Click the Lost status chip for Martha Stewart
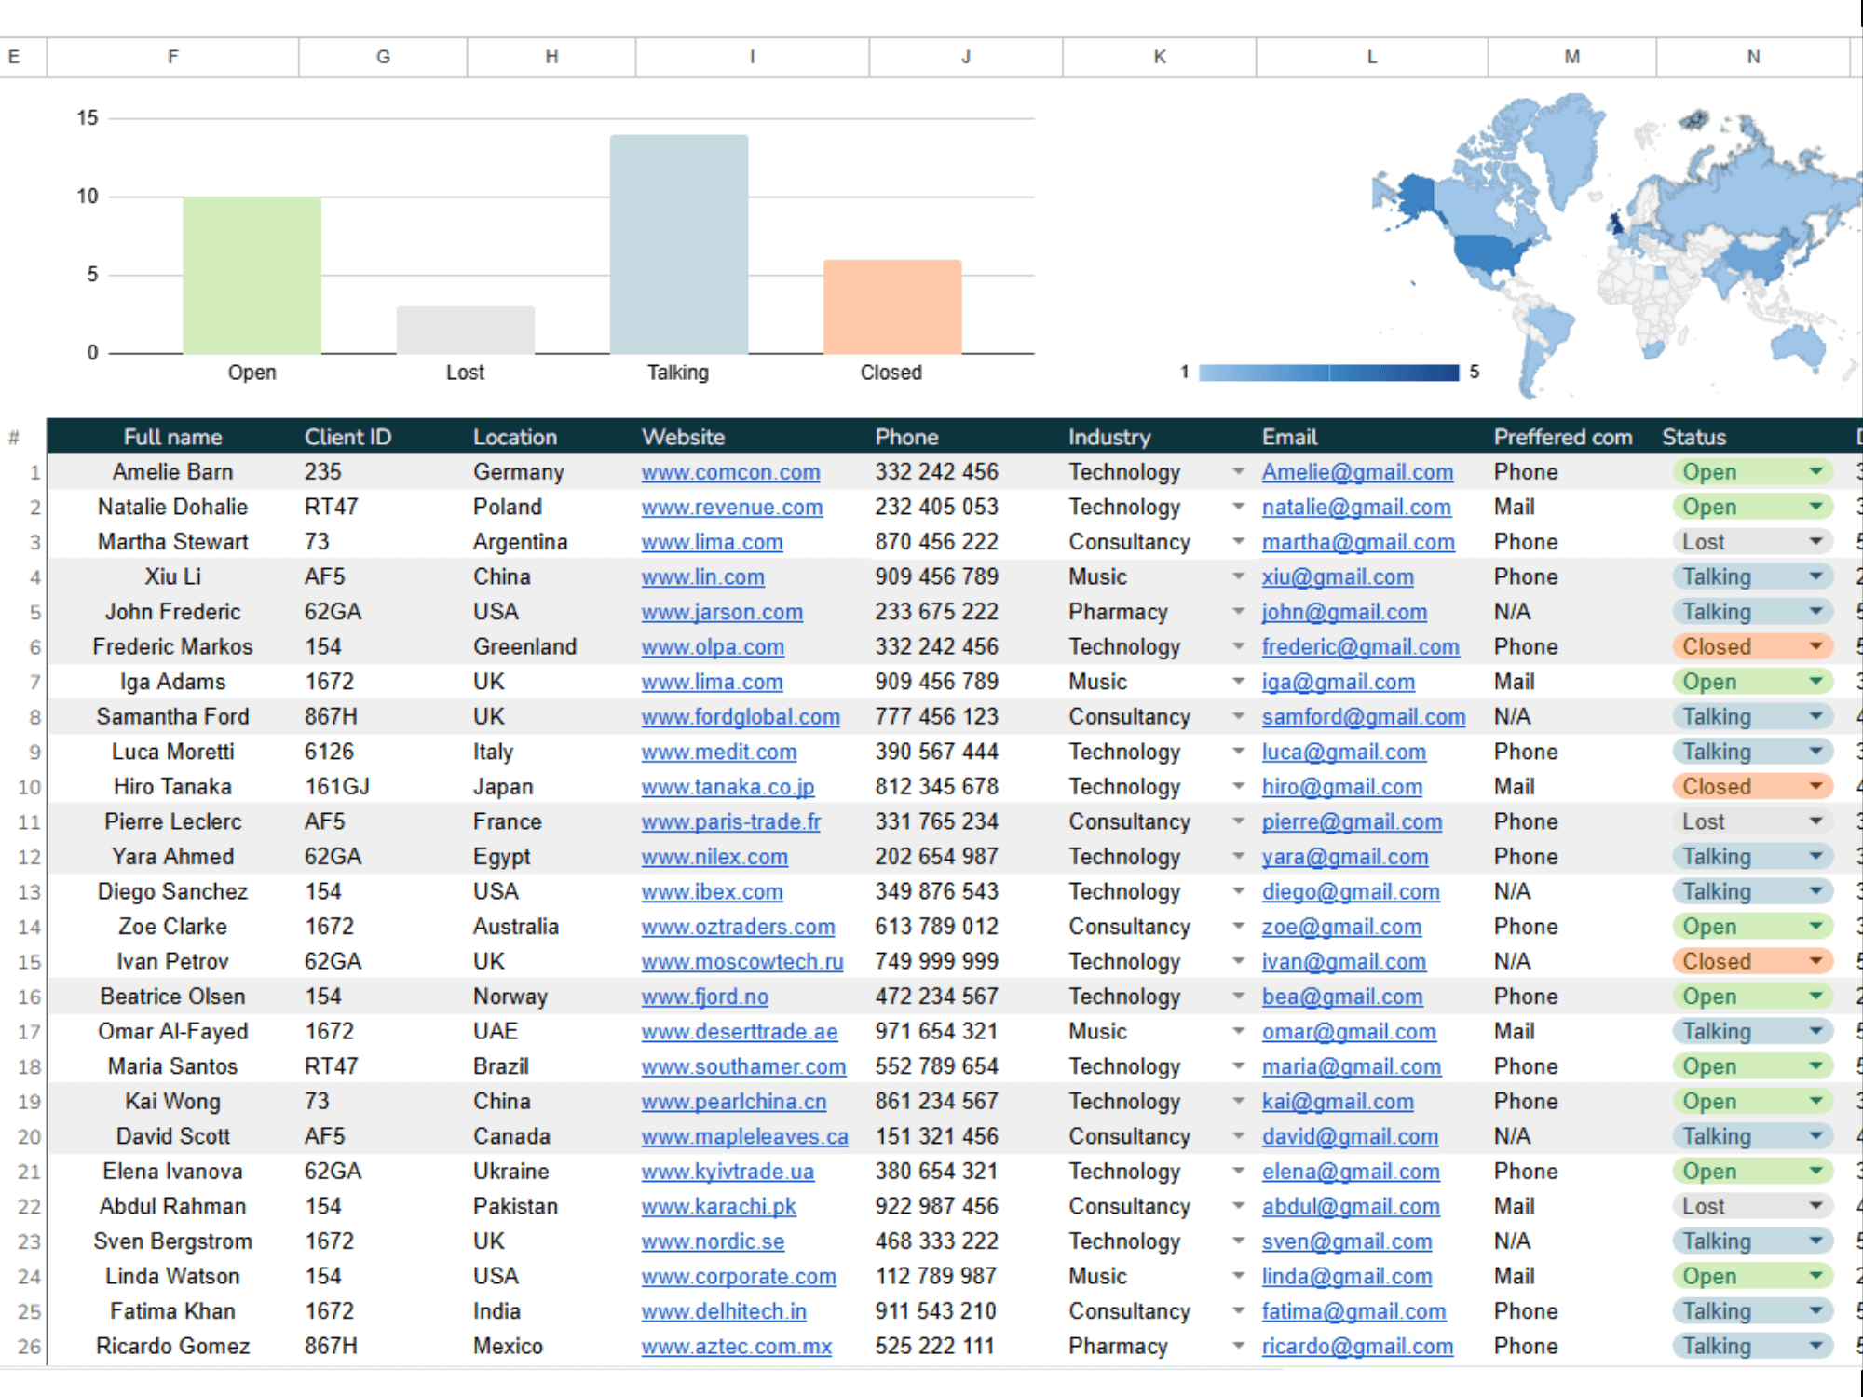 pos(1705,542)
